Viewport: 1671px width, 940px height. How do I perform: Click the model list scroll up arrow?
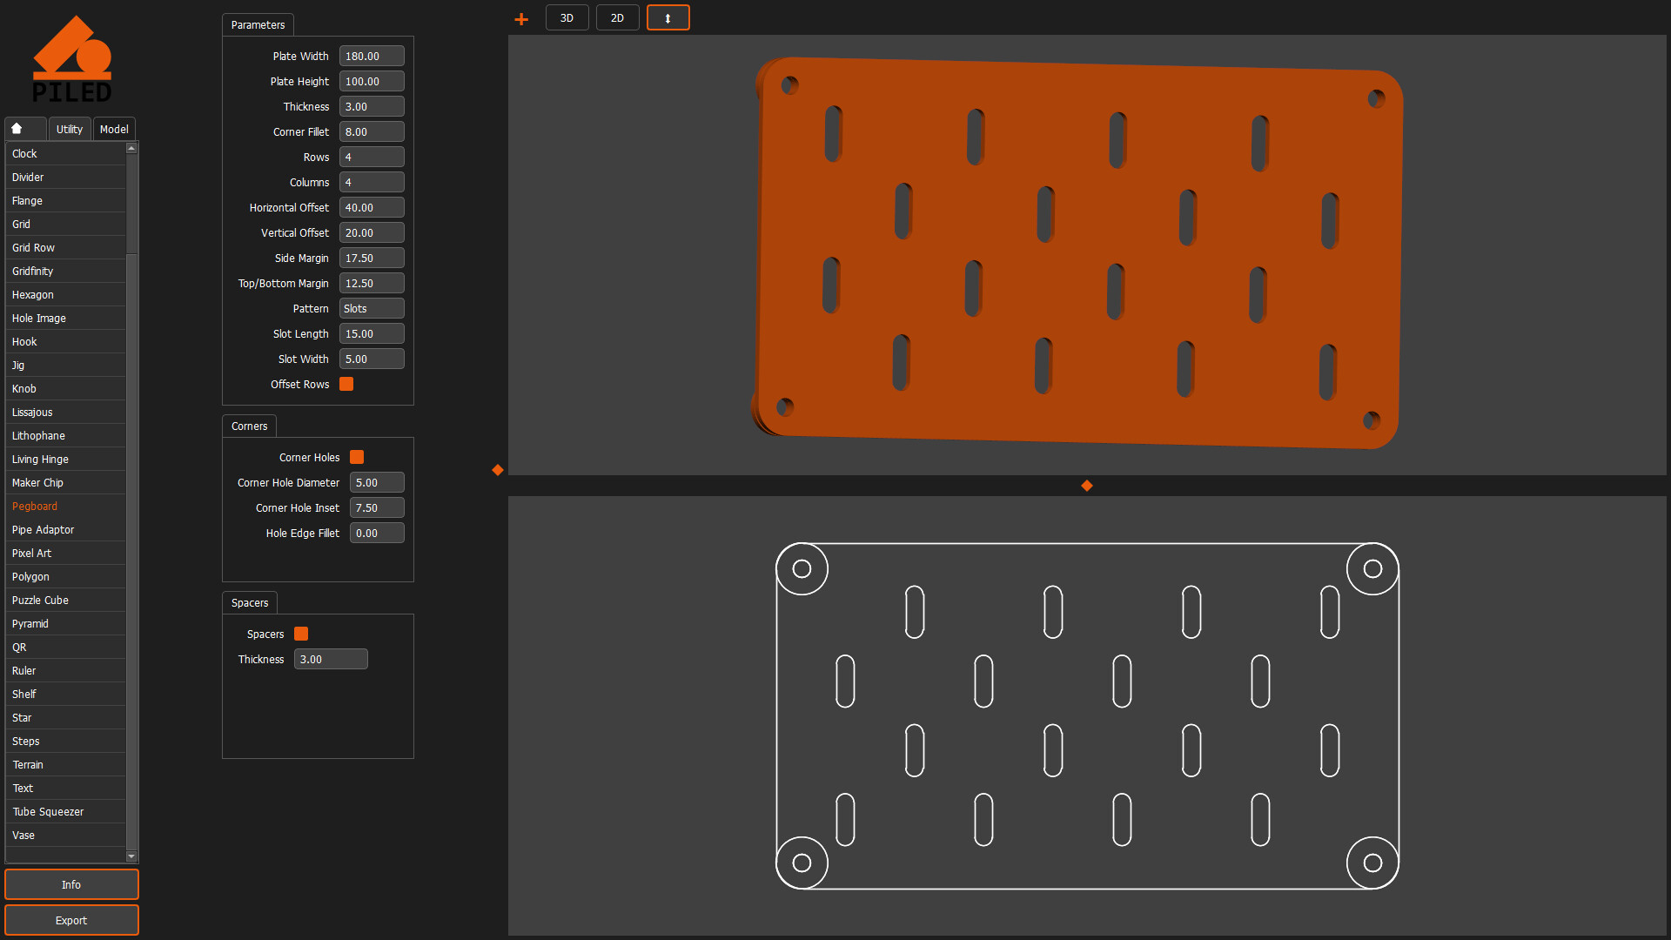(x=131, y=149)
